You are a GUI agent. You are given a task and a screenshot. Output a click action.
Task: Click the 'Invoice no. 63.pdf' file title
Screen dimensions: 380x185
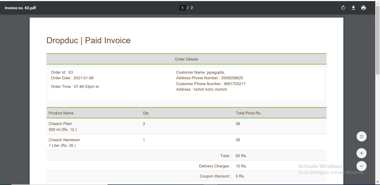[20, 8]
